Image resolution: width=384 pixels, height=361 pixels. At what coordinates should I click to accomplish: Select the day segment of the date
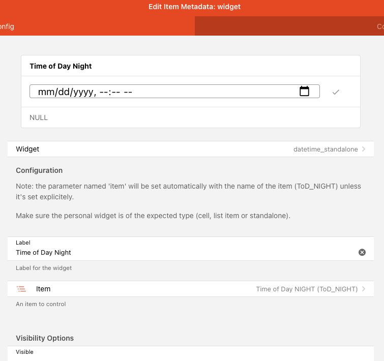click(64, 92)
